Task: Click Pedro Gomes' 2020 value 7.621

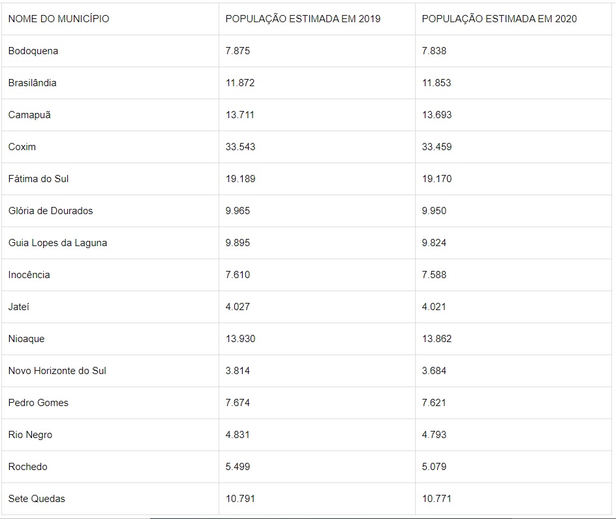Action: pos(434,403)
